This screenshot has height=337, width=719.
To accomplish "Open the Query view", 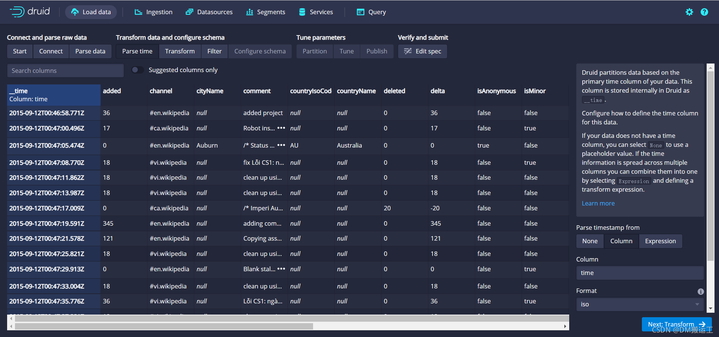I will click(x=371, y=12).
